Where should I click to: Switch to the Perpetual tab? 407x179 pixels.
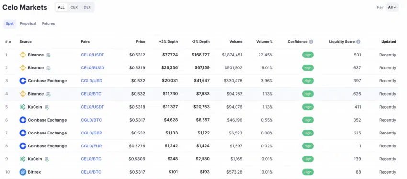coord(28,23)
